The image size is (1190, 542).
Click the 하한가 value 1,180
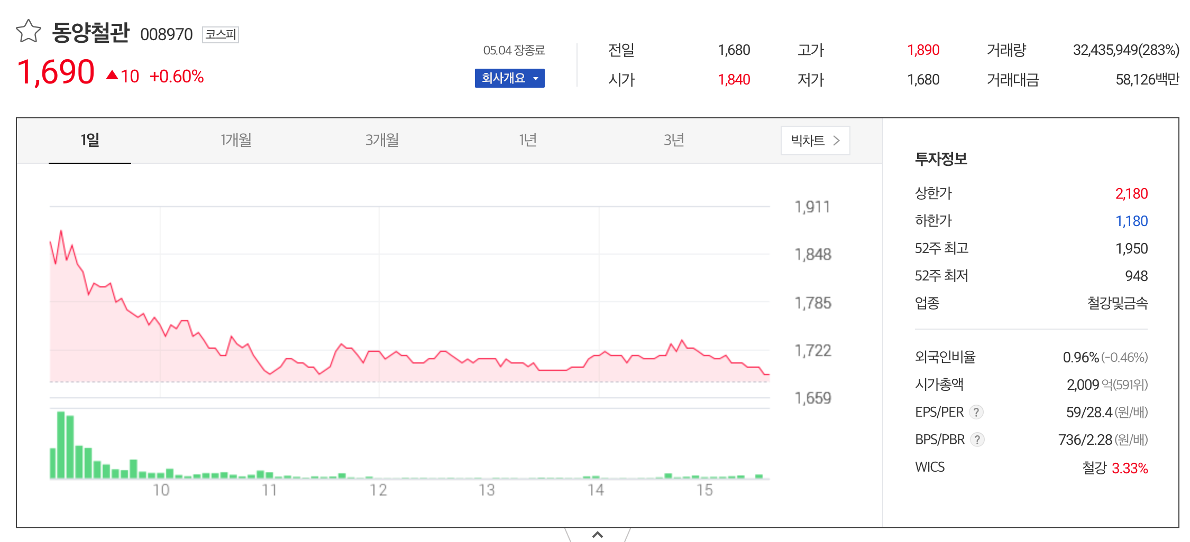(x=1131, y=221)
